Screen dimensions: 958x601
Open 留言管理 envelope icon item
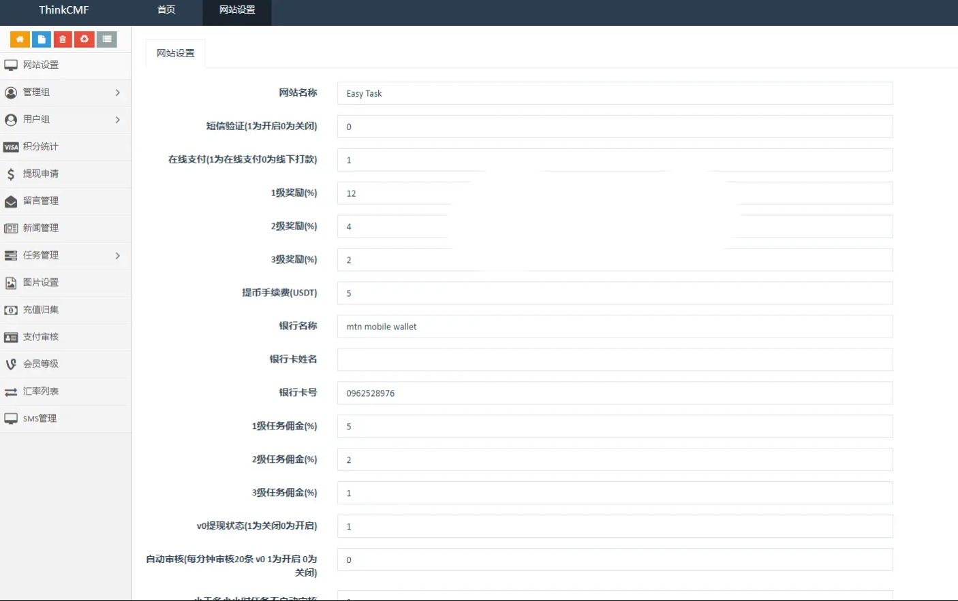pos(65,201)
